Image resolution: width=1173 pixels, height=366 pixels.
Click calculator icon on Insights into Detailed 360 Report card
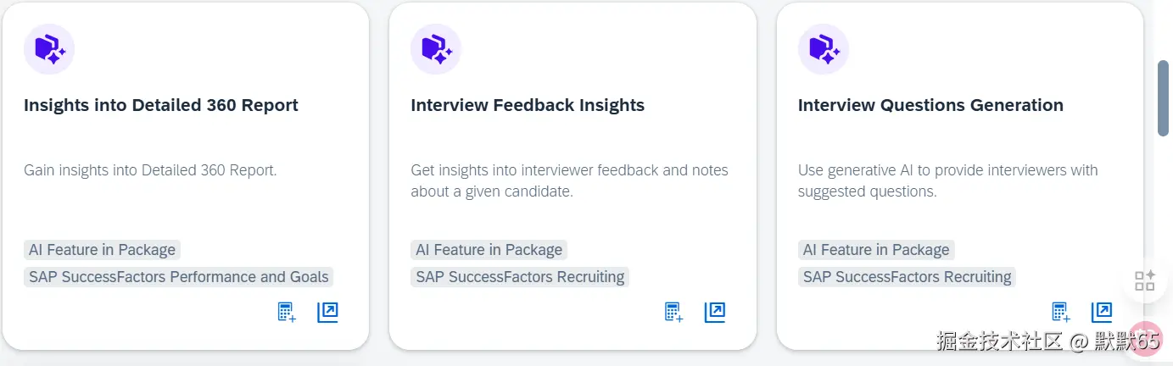[x=287, y=313]
